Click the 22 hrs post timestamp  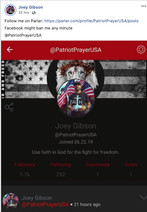point(24,13)
